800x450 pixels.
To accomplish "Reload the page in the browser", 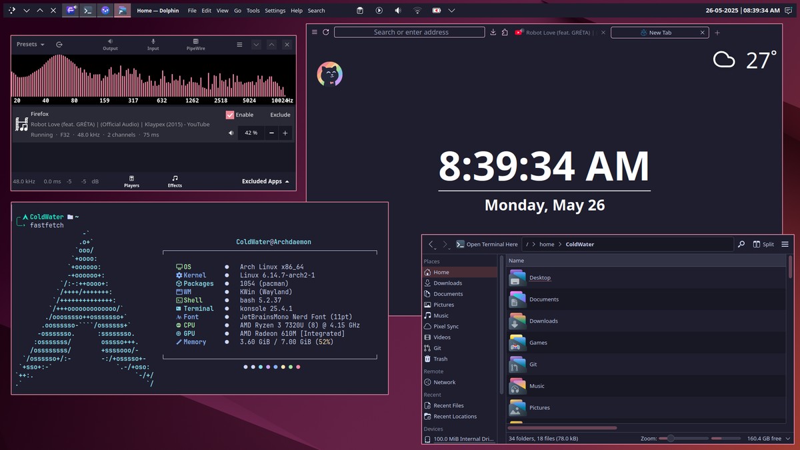I will pos(326,32).
